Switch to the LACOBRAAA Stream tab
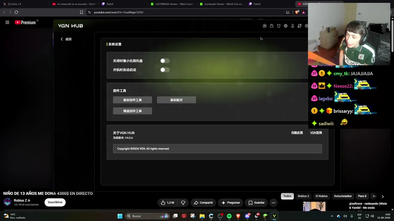The width and height of the screenshot is (394, 221). click(x=172, y=4)
